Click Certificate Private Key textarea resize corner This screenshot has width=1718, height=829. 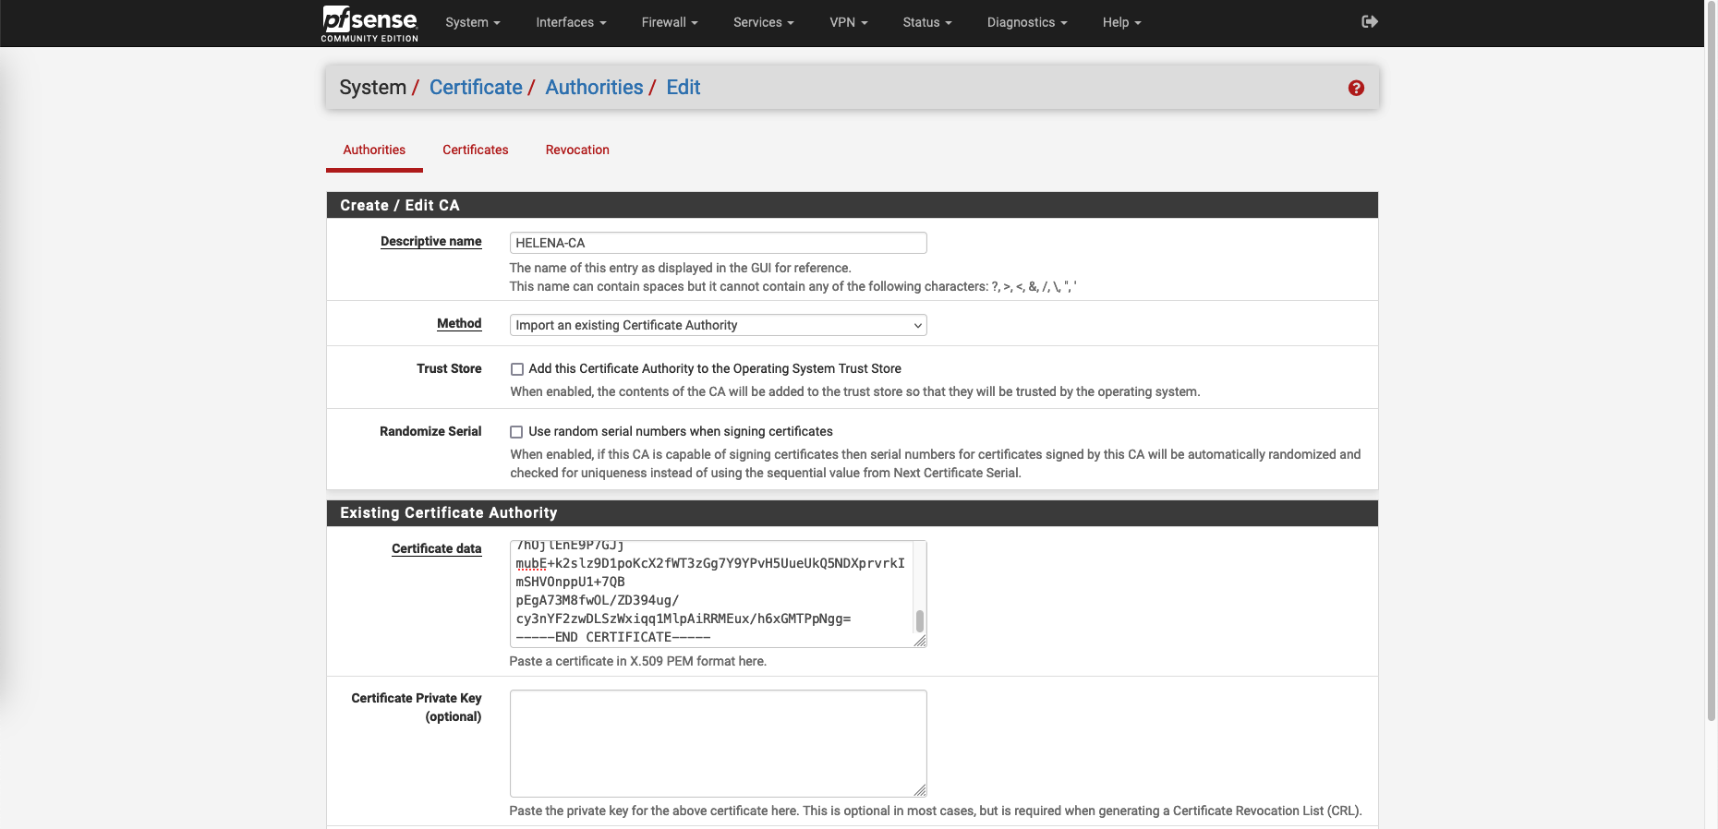point(920,790)
